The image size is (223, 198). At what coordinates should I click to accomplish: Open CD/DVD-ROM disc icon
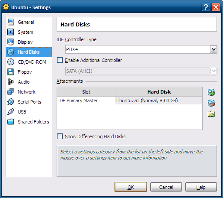tap(11, 62)
